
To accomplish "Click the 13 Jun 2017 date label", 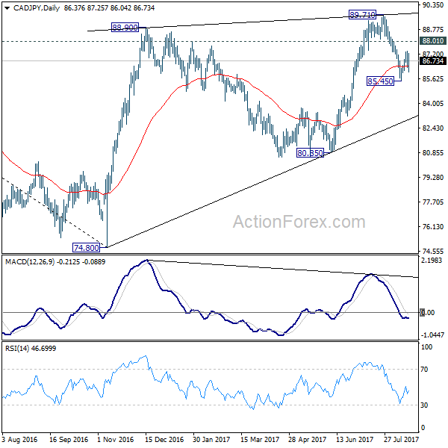I will point(355,439).
